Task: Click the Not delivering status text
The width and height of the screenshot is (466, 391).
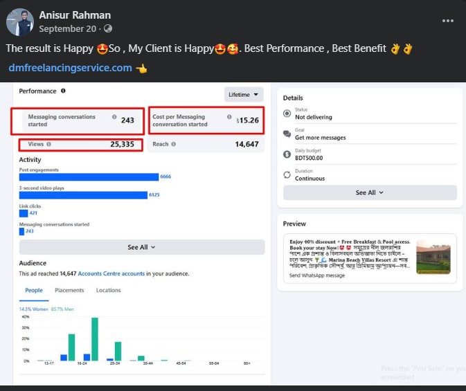Action: (314, 118)
